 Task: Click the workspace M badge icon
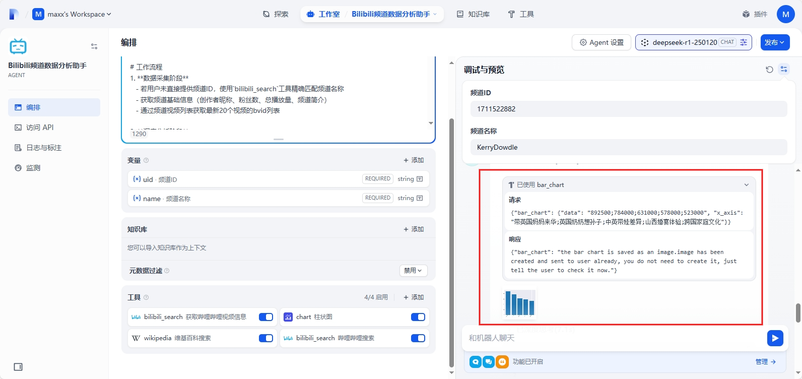coord(38,14)
